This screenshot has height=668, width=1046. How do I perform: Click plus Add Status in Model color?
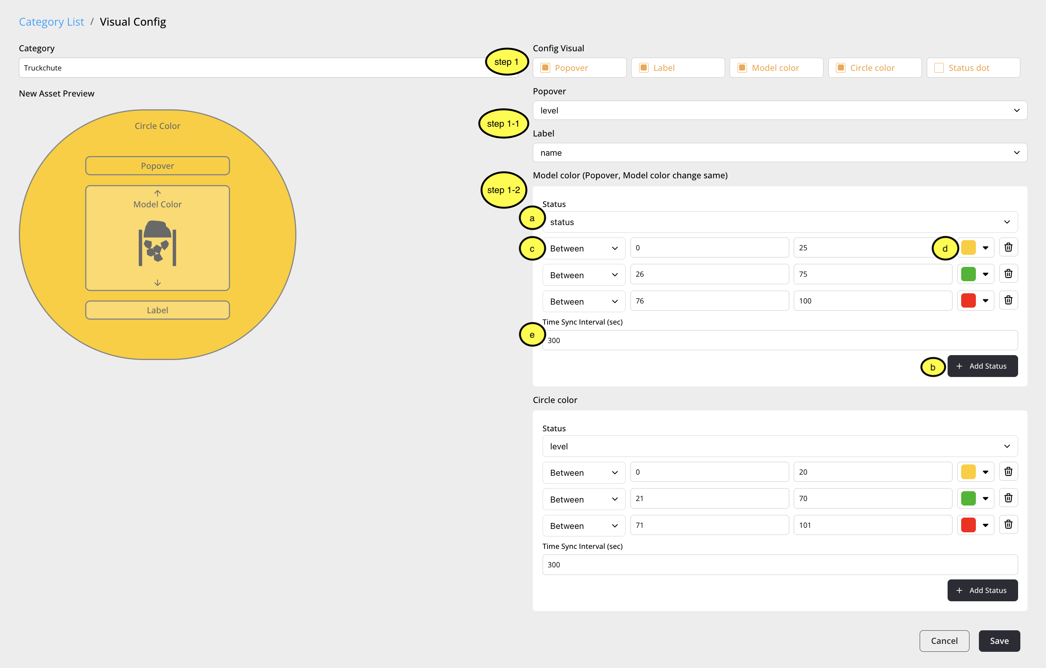pos(982,366)
